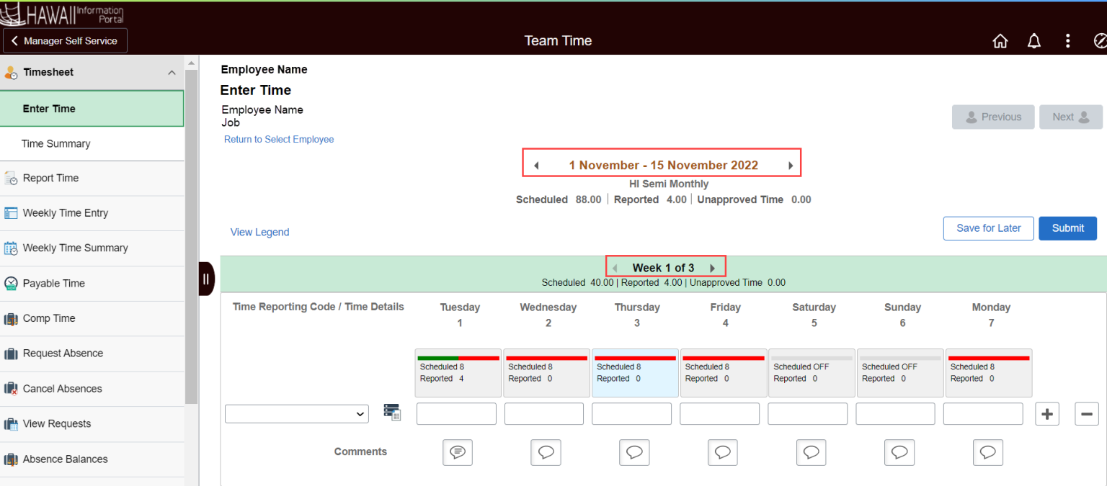Click the Submit button
The image size is (1107, 486).
coord(1067,228)
